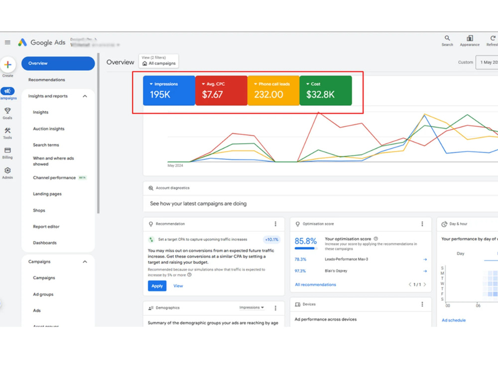Open Auction insights
This screenshot has width=498, height=374.
[49, 129]
